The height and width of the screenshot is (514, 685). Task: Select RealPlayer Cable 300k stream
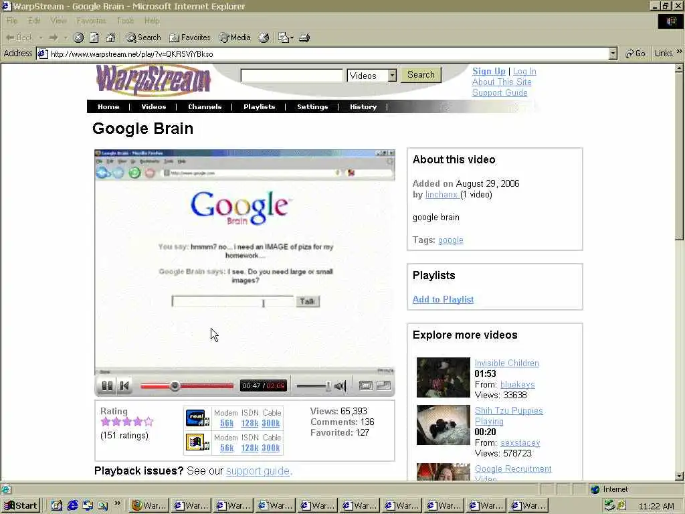click(x=271, y=423)
